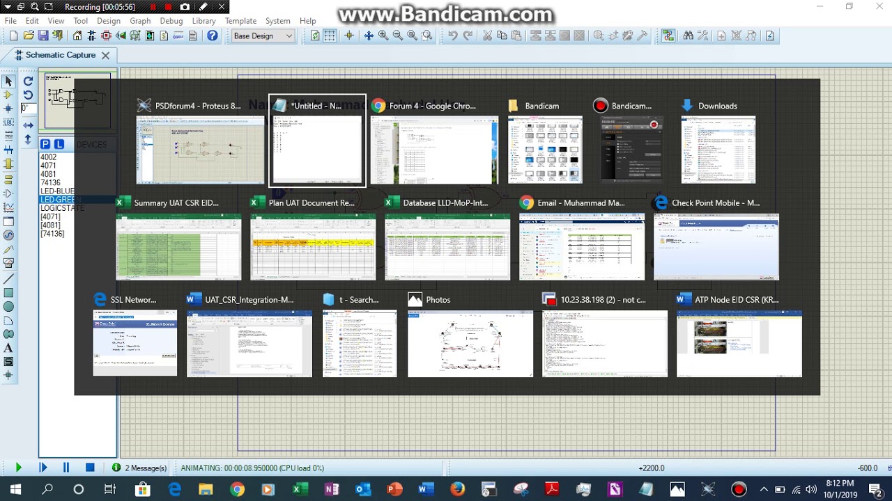Click the 2 Message(s) status indicator
The width and height of the screenshot is (892, 501).
point(139,468)
